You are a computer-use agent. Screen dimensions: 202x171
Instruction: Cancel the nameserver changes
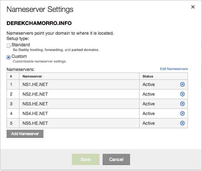tap(116, 159)
